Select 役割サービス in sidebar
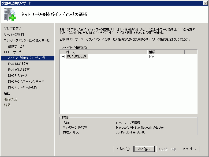The width and height of the screenshot is (209, 157). [16, 46]
